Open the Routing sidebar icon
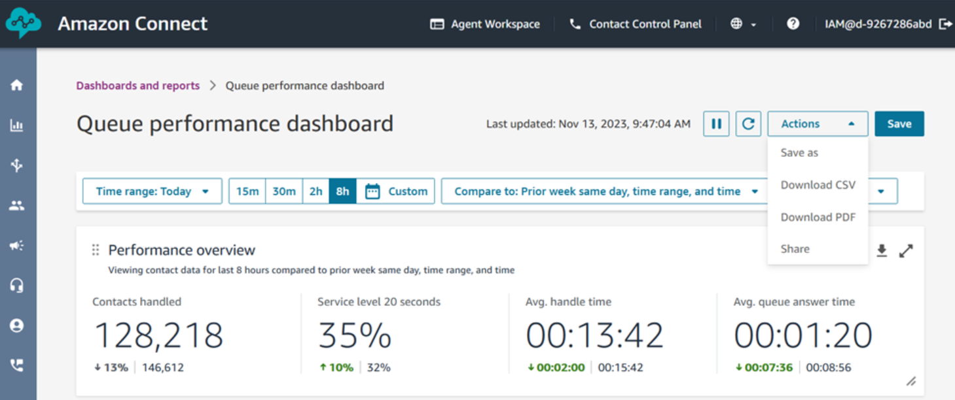This screenshot has width=955, height=400. [x=17, y=165]
